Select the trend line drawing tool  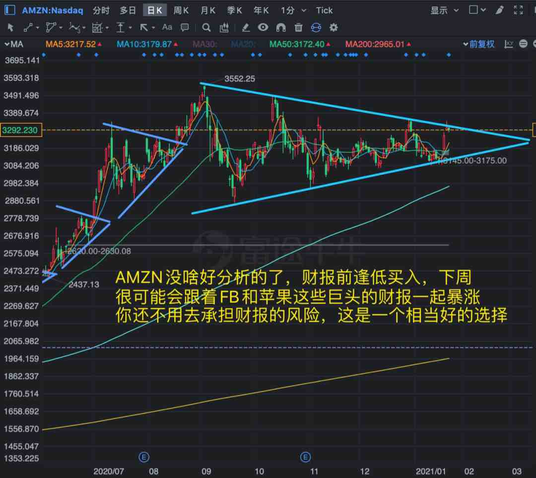pos(28,27)
